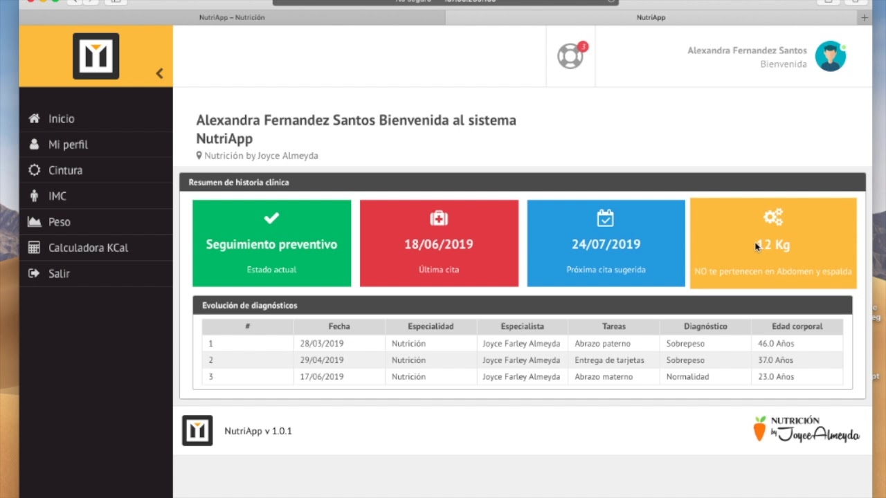Click the orange Kg weight card
Image resolution: width=886 pixels, height=498 pixels.
point(773,243)
